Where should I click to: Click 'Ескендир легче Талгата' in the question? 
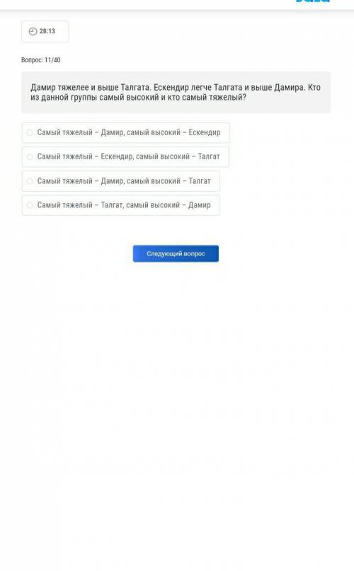(198, 88)
